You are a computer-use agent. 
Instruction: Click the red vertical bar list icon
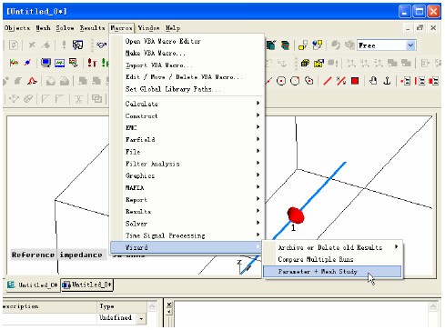420,81
